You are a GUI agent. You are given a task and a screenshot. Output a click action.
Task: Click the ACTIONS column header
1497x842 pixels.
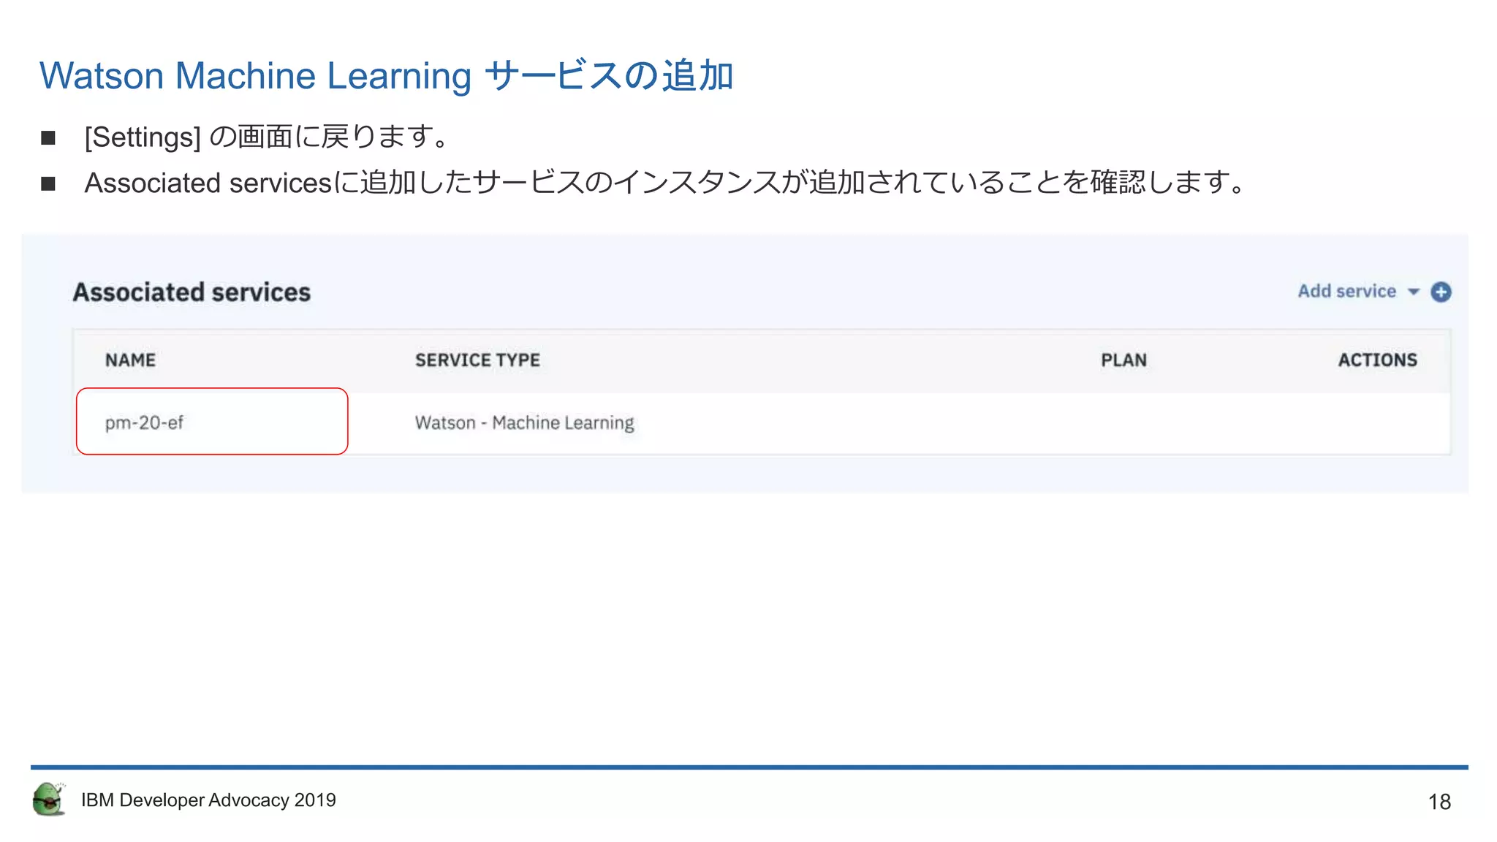coord(1377,360)
